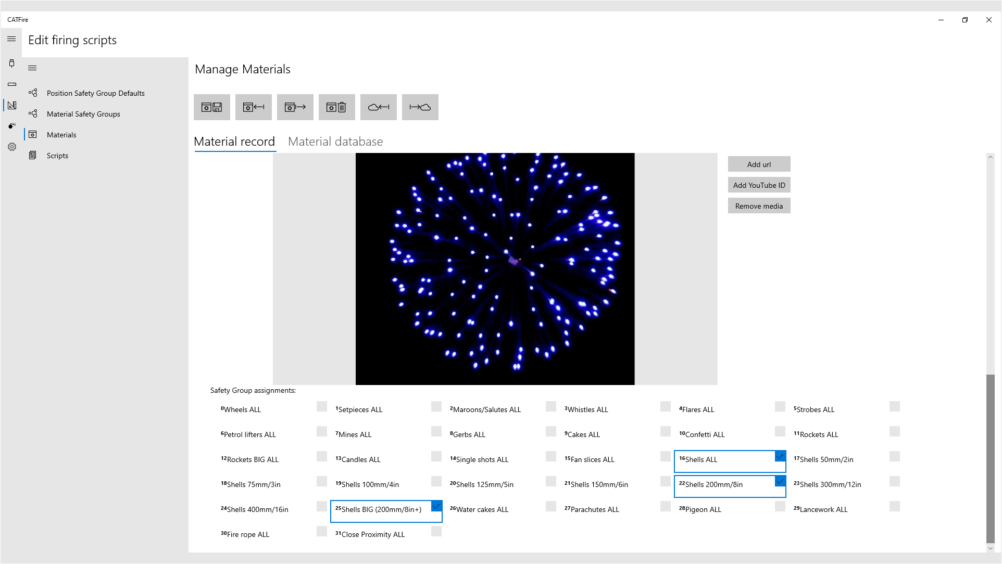
Task: Click the import material arrow-in icon
Action: [x=254, y=107]
